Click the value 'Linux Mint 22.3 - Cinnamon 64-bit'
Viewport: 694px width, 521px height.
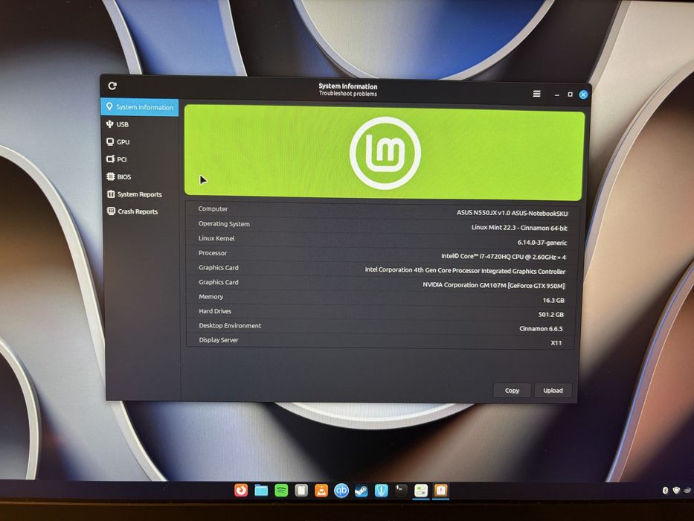[519, 228]
